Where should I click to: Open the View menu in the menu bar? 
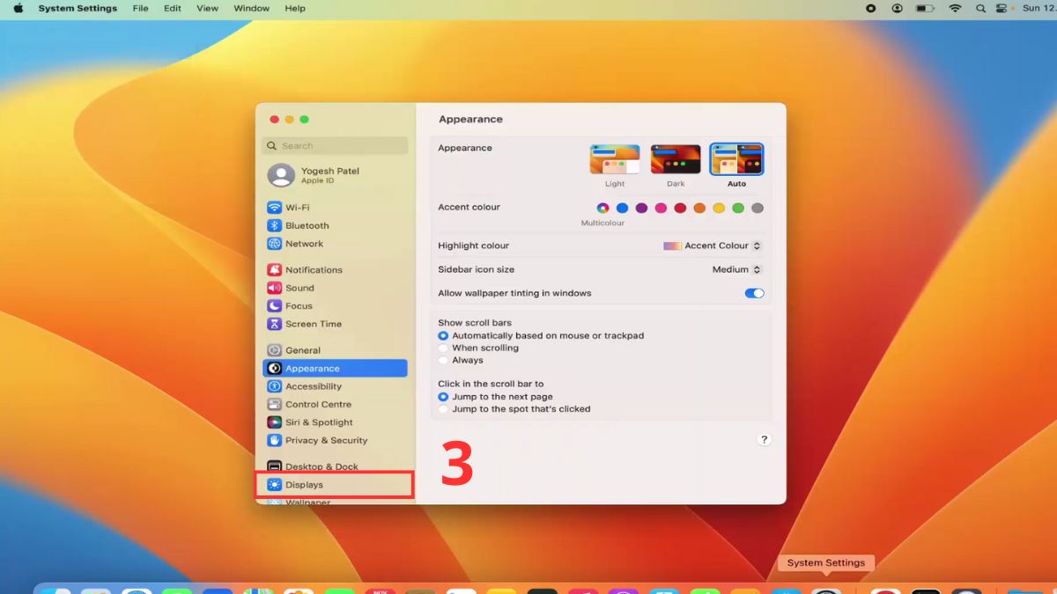(207, 9)
